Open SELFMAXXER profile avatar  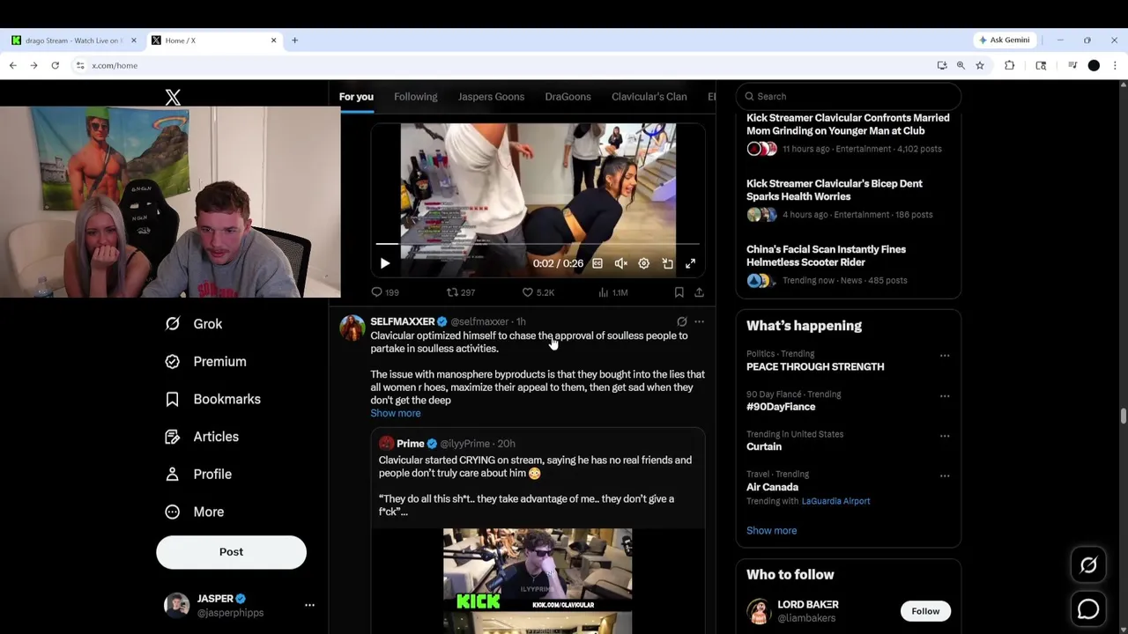[x=352, y=329]
